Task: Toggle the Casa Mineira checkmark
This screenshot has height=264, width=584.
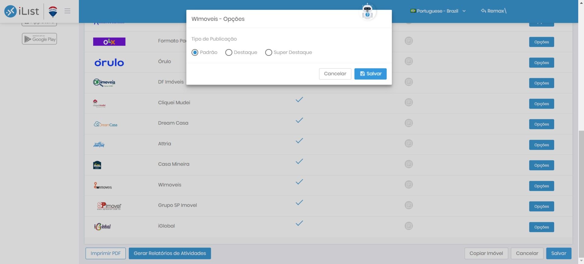Action: pyautogui.click(x=299, y=161)
